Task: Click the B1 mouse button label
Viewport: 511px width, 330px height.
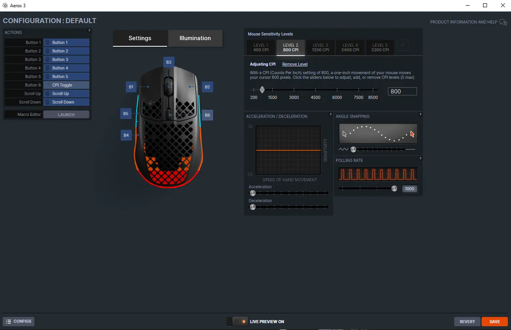Action: point(131,87)
